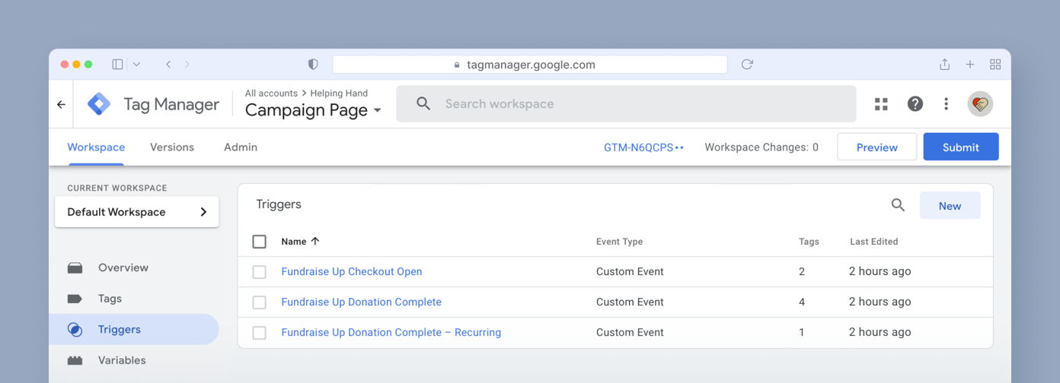Check the Fundraise Up Donation Complete row
The width and height of the screenshot is (1060, 383).
tap(260, 302)
